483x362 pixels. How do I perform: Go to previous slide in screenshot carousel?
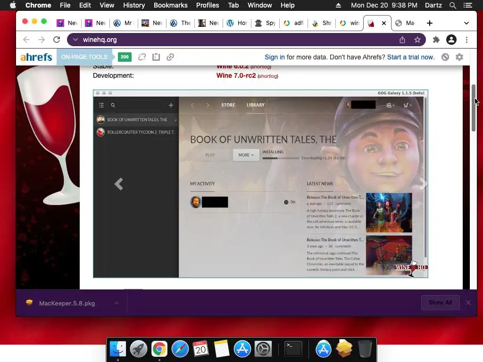pos(118,184)
